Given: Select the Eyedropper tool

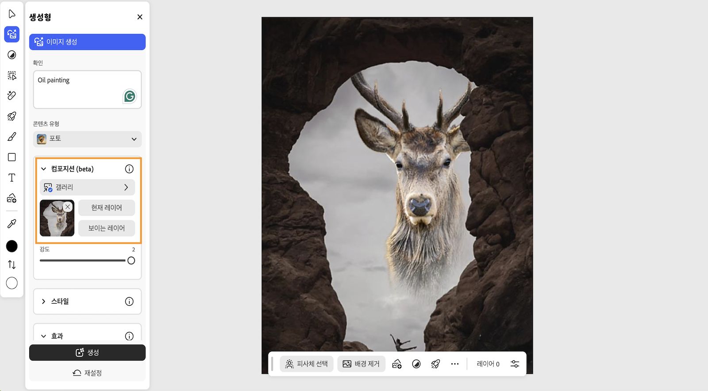Looking at the screenshot, I should (12, 224).
